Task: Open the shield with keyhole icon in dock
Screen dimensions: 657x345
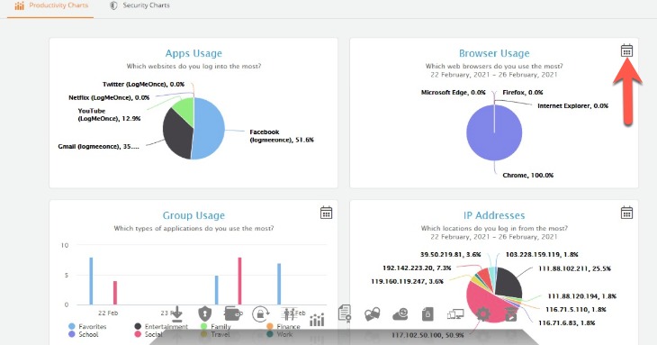Action: (204, 313)
